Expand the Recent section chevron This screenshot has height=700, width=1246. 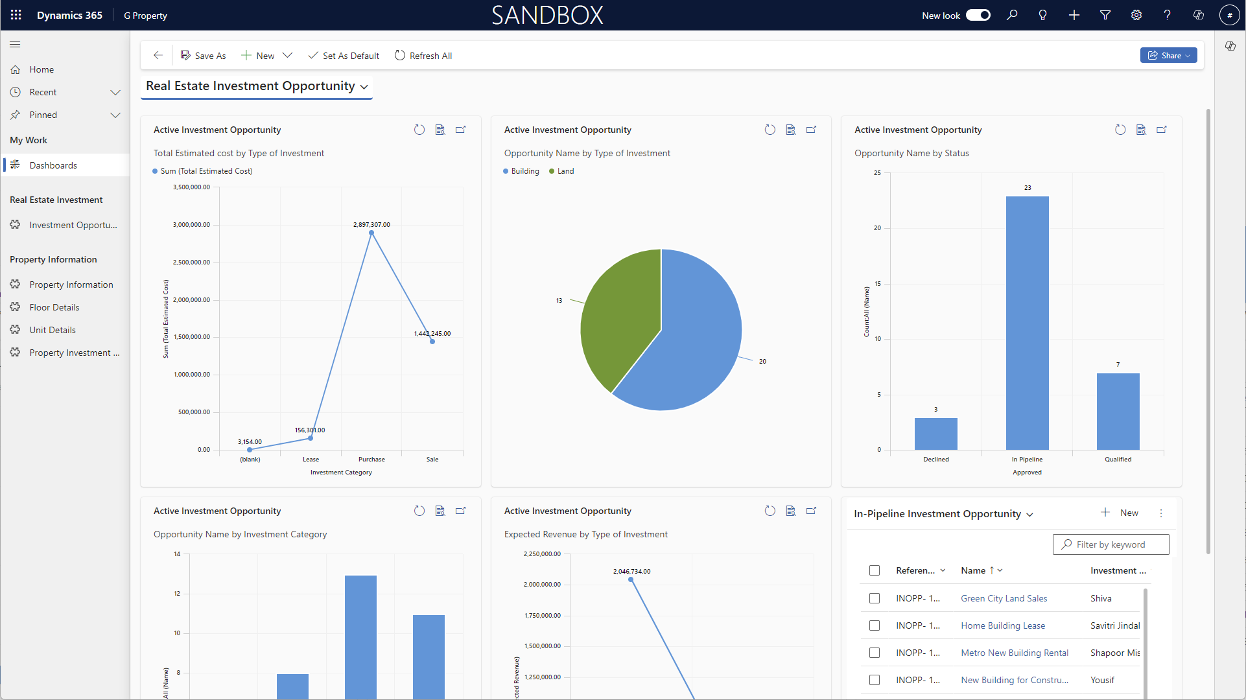115,92
